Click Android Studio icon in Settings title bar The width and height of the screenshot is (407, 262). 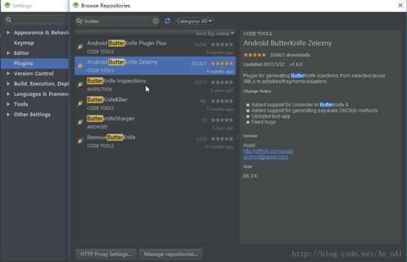pyautogui.click(x=8, y=6)
